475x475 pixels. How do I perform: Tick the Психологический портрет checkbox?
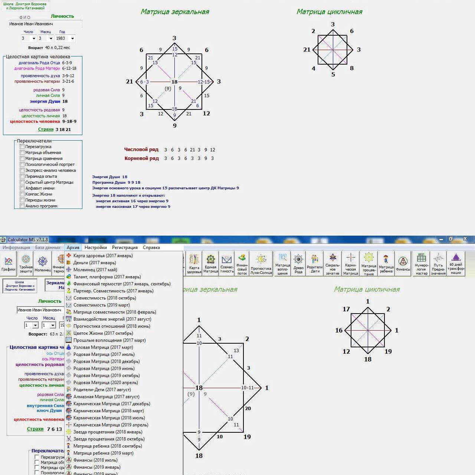(x=22, y=164)
